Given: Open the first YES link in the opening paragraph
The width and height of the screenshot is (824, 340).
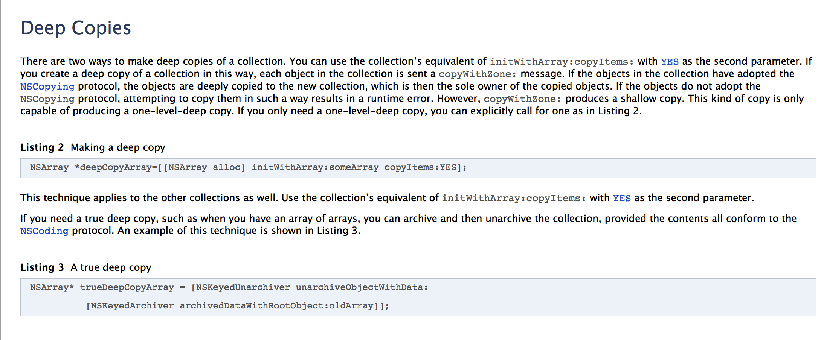Looking at the screenshot, I should 670,62.
